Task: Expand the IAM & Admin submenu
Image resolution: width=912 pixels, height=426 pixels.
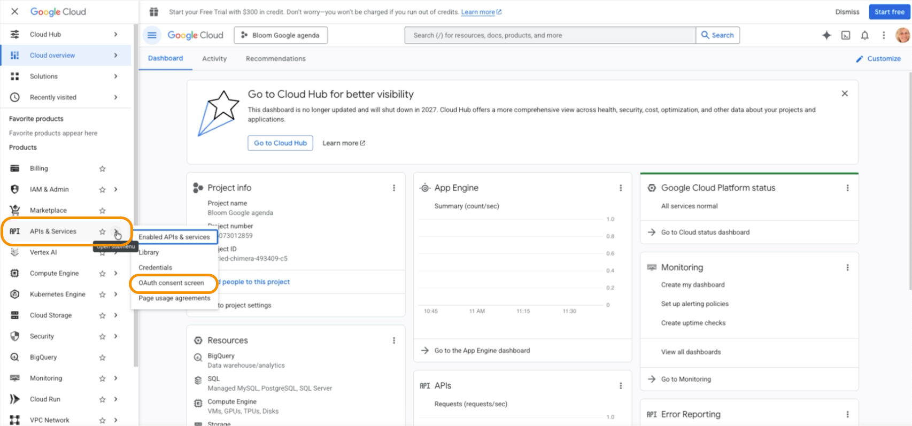Action: tap(115, 189)
